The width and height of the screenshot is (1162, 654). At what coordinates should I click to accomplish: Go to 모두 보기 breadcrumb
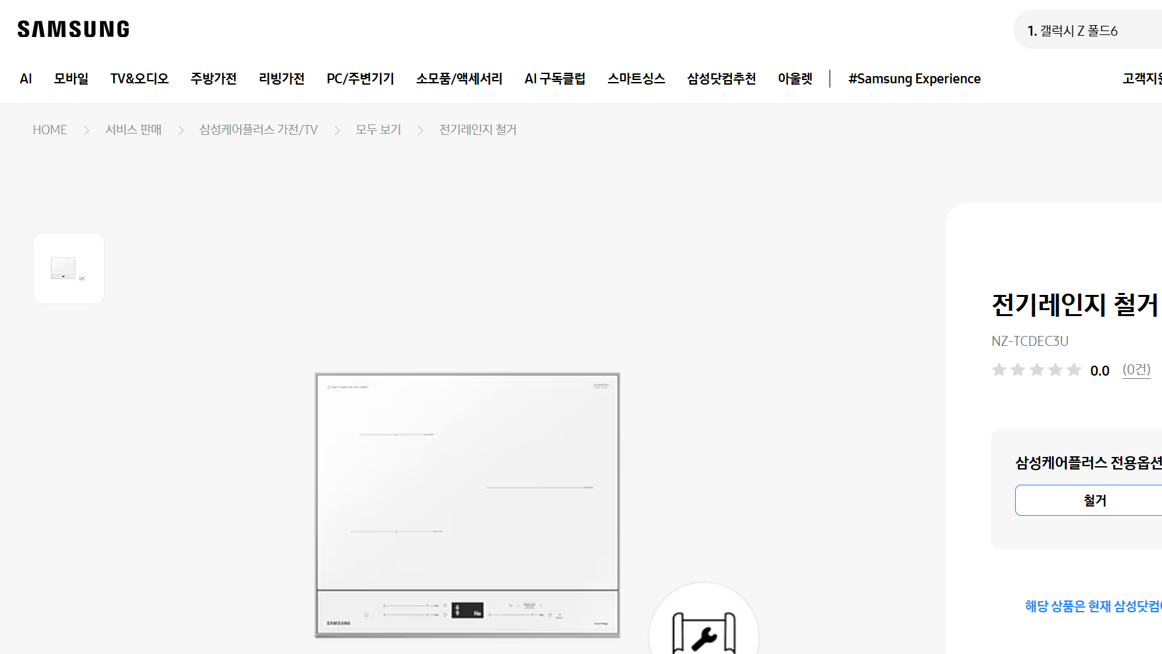pos(379,130)
